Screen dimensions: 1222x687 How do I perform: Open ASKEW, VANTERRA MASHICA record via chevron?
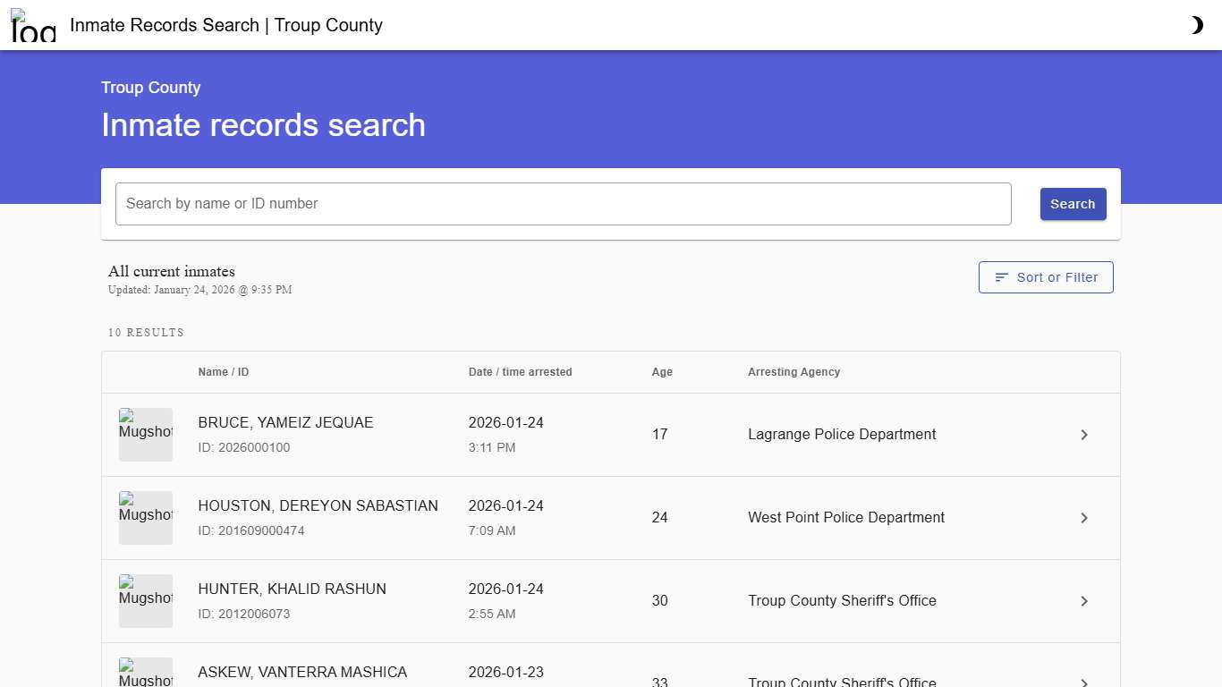(x=1084, y=682)
